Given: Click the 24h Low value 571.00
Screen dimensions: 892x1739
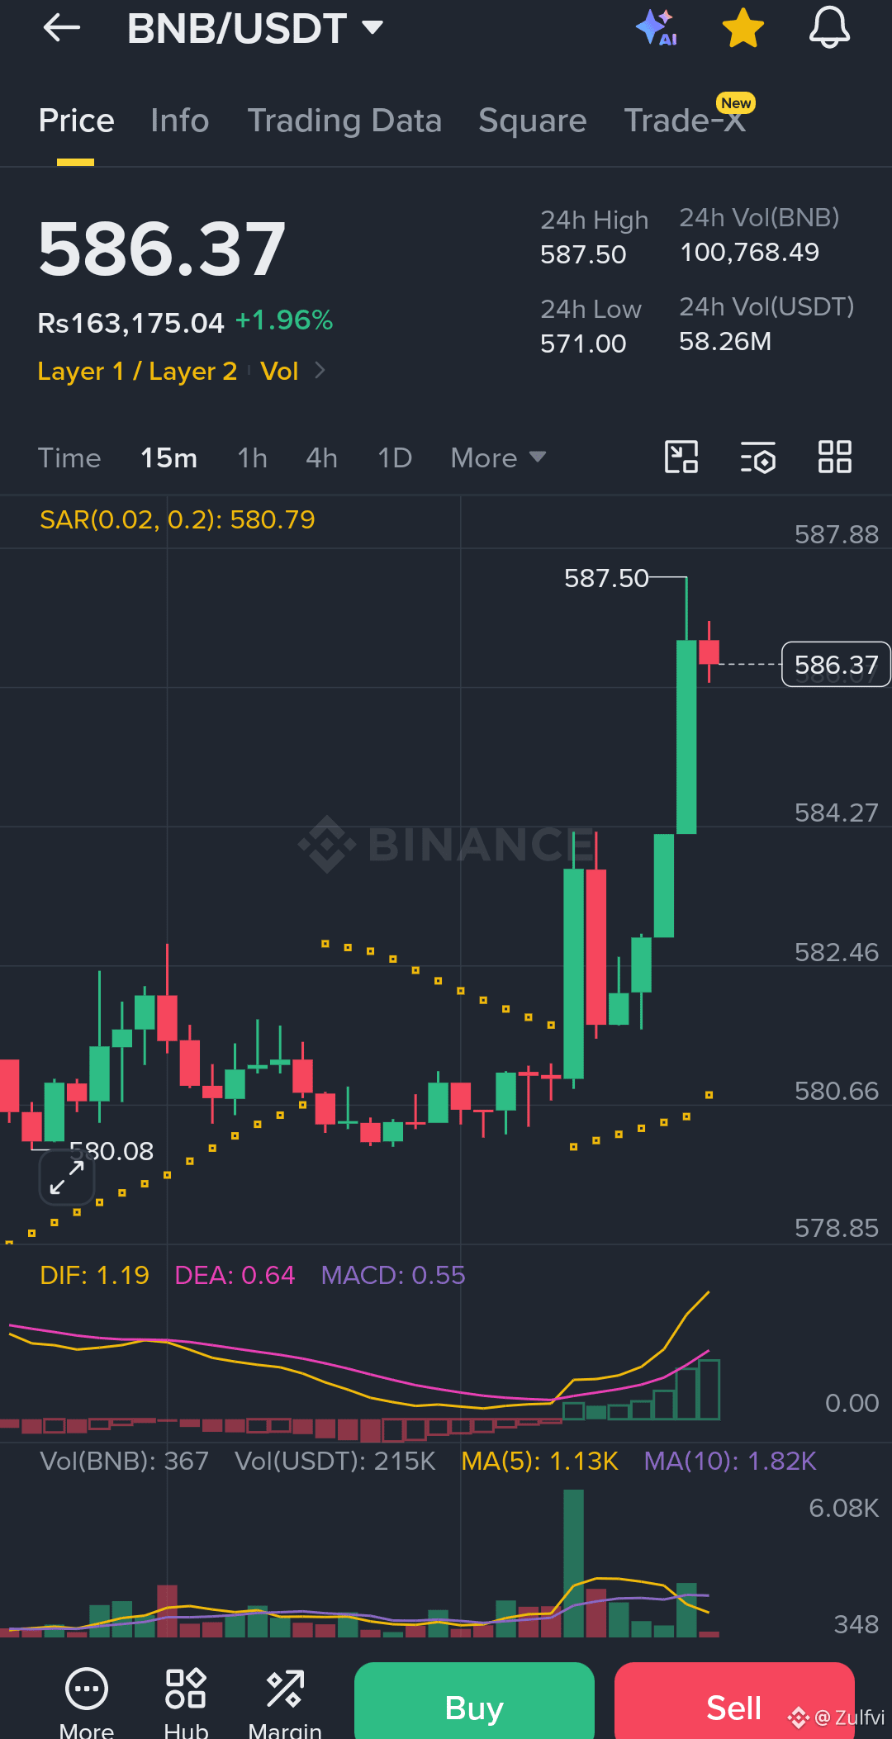Looking at the screenshot, I should tap(583, 344).
